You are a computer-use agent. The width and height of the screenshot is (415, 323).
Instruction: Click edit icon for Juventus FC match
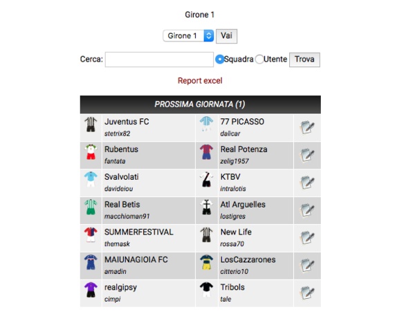pyautogui.click(x=307, y=127)
